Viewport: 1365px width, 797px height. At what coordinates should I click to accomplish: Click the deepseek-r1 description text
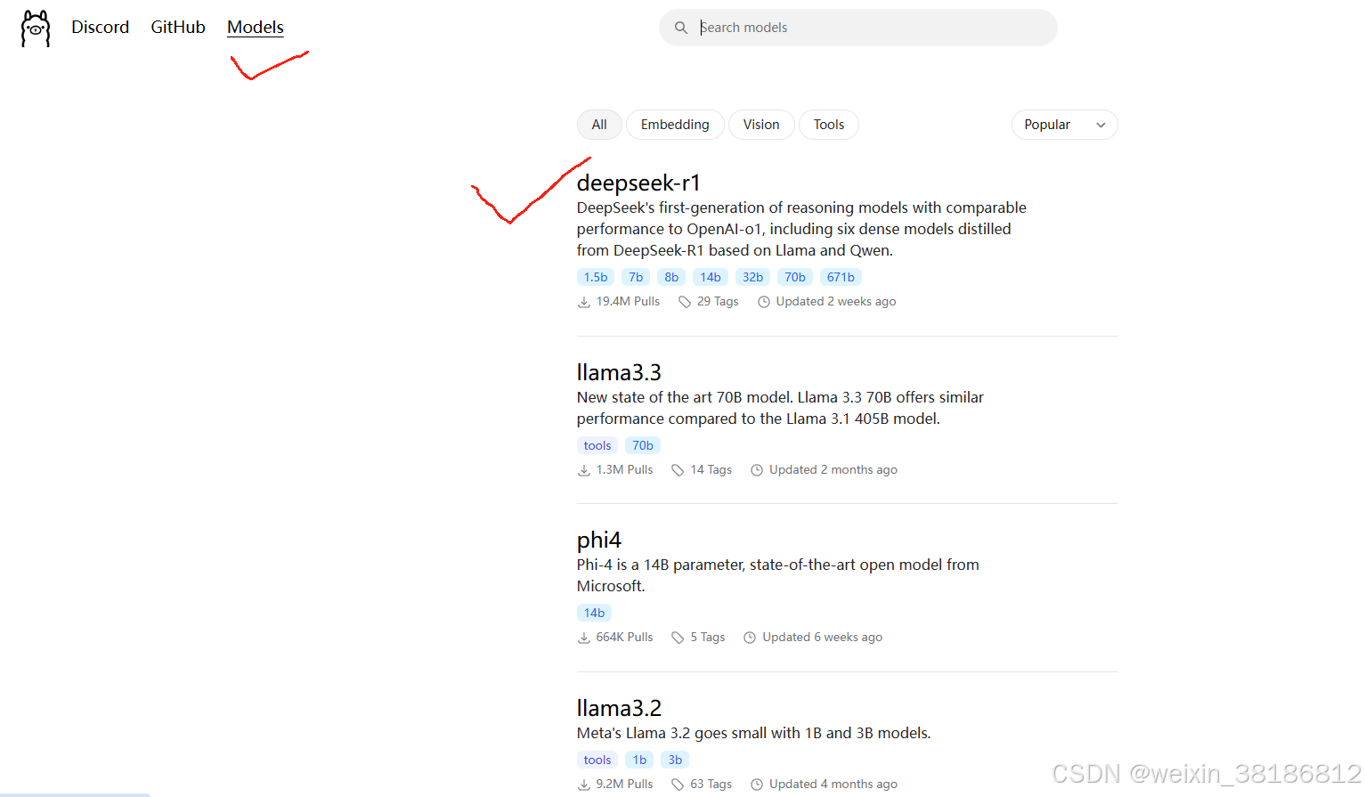click(x=801, y=229)
